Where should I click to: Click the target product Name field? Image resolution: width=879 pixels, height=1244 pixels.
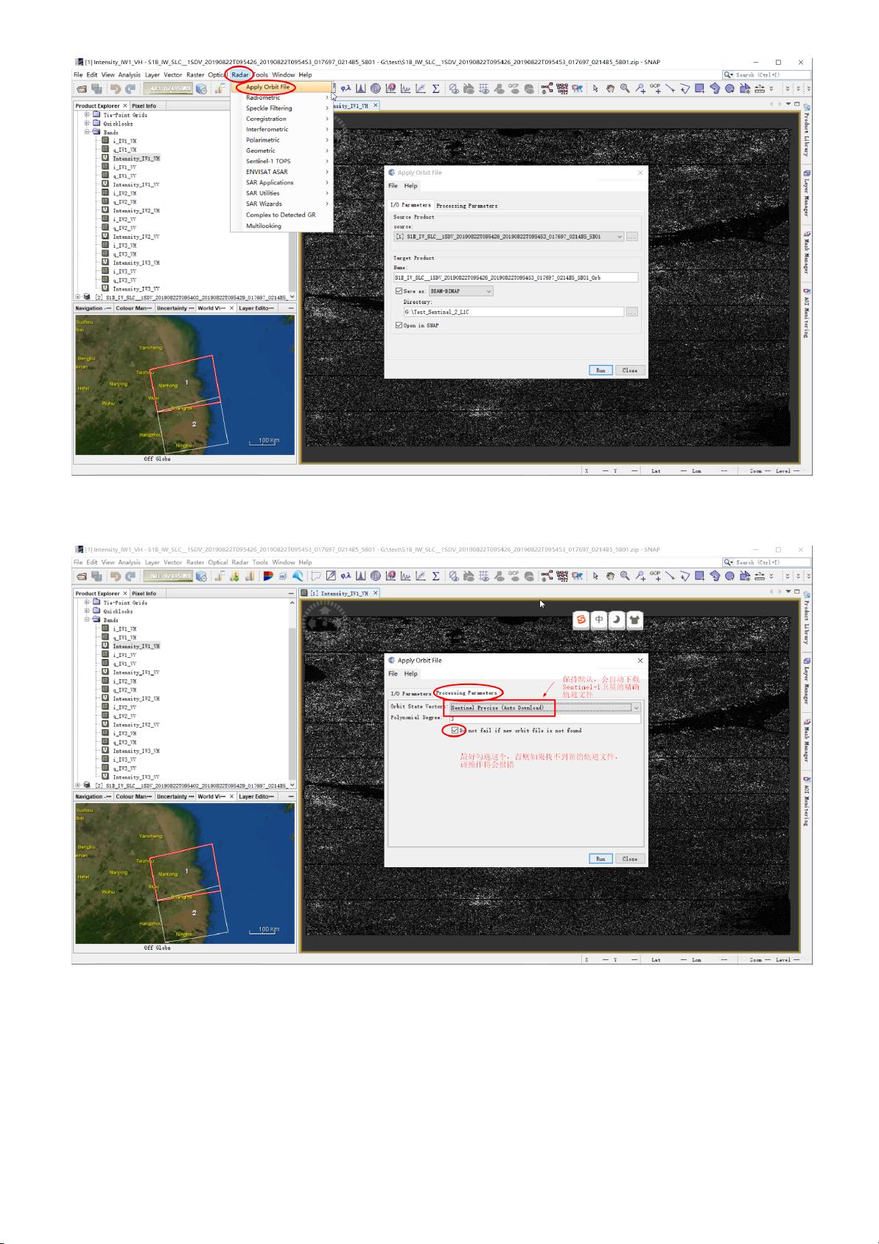click(x=516, y=277)
